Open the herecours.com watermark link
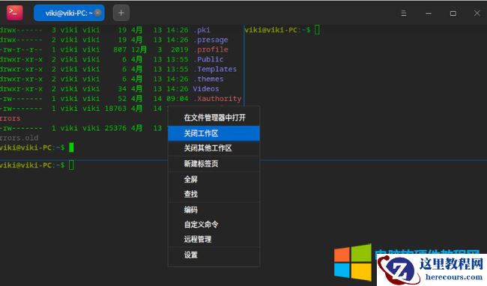This screenshot has height=286, width=487. click(454, 277)
